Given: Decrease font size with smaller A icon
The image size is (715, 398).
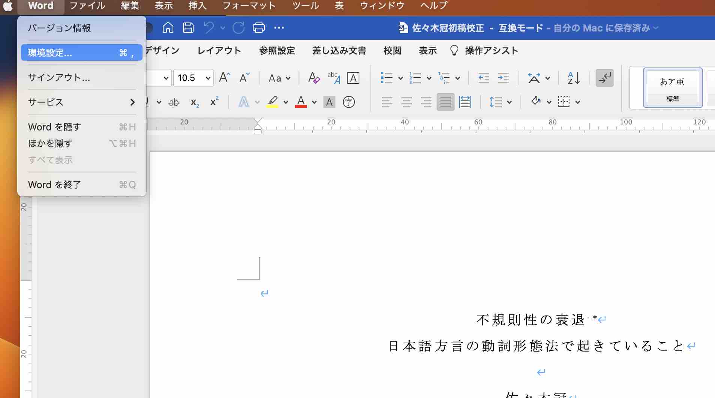Looking at the screenshot, I should coord(245,78).
